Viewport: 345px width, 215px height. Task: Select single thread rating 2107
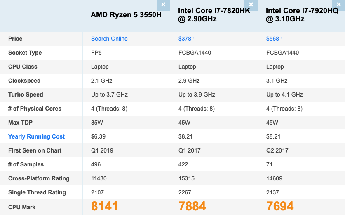[97, 192]
